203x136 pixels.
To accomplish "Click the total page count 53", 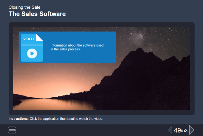I will [185, 131].
